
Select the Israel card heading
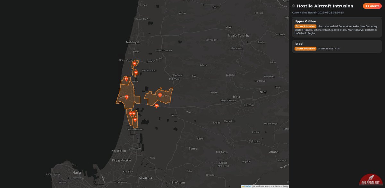click(x=299, y=43)
